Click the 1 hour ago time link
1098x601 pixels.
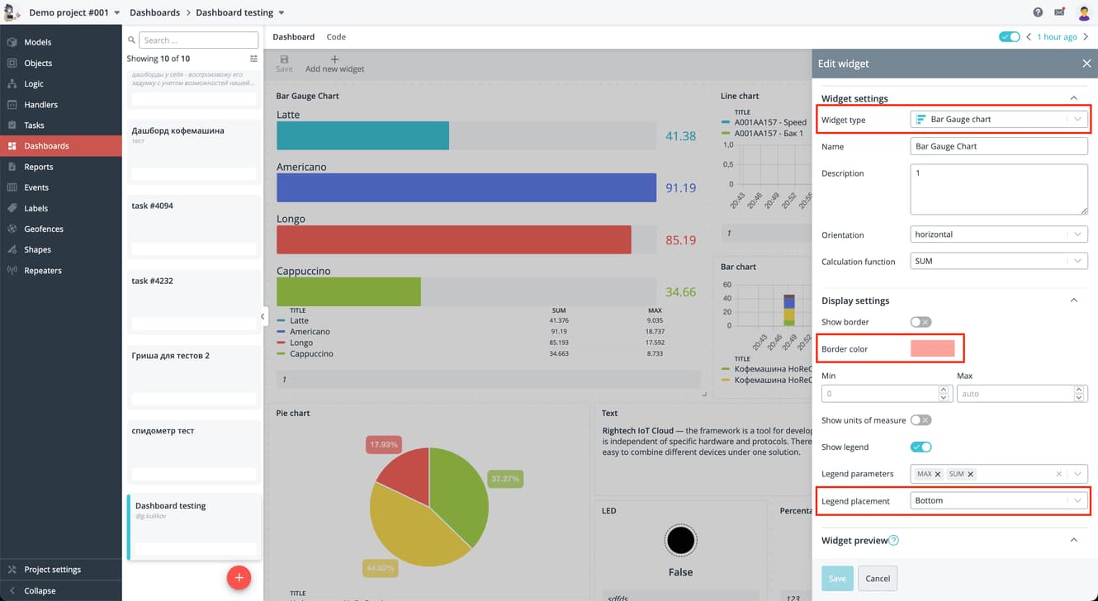[1057, 37]
